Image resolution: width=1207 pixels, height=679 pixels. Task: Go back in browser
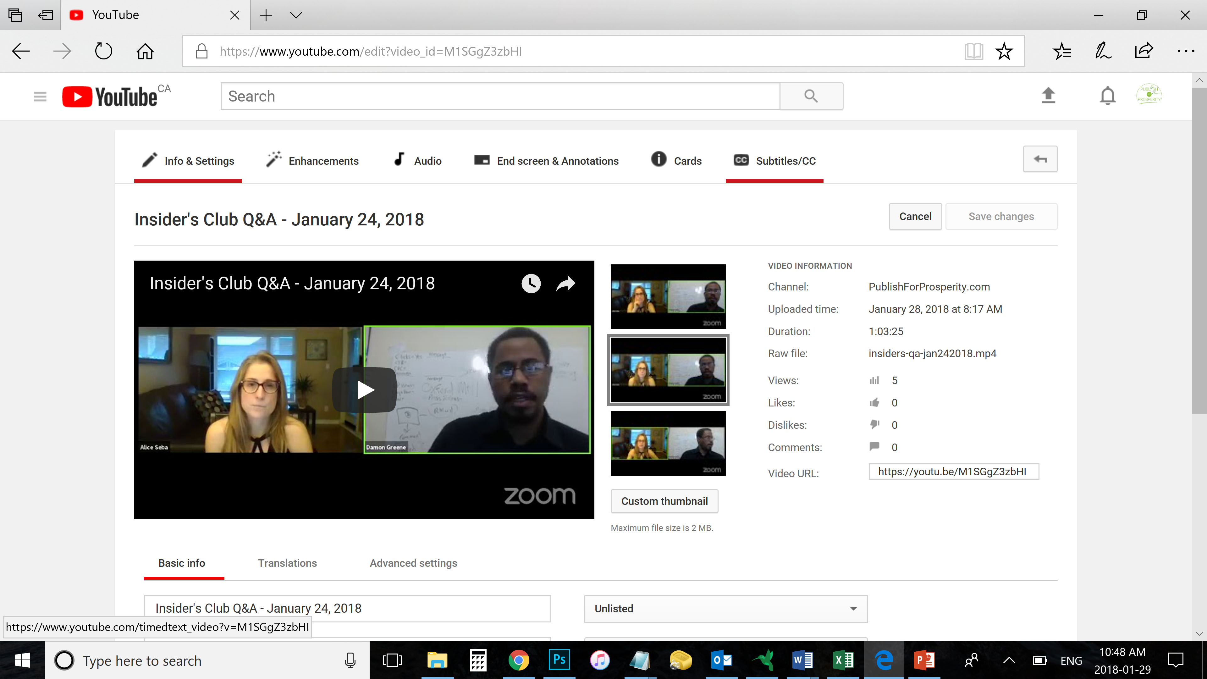pyautogui.click(x=21, y=51)
